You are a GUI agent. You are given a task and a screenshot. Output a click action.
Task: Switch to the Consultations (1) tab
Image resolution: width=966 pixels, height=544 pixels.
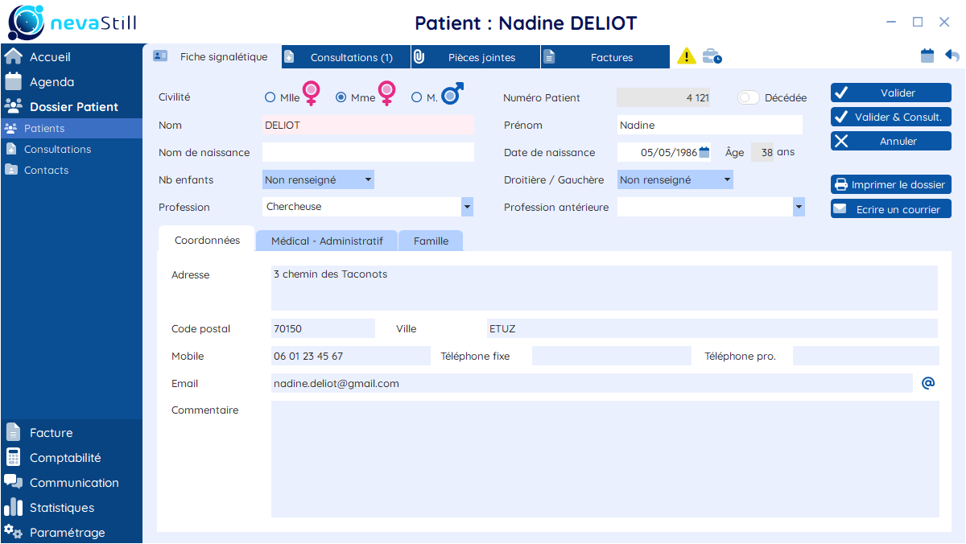click(351, 57)
